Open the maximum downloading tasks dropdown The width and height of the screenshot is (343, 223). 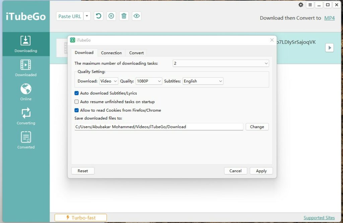pyautogui.click(x=221, y=63)
